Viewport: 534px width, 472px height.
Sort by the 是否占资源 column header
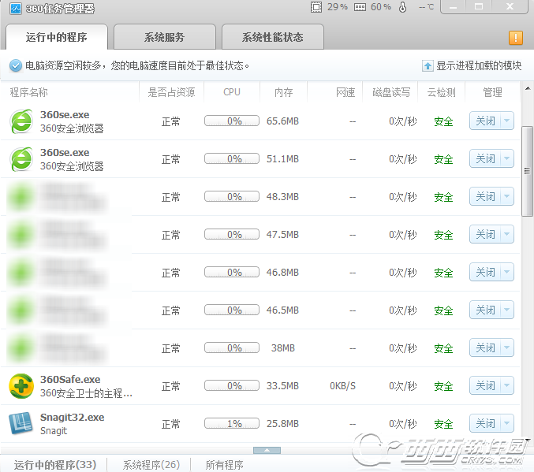click(x=171, y=92)
